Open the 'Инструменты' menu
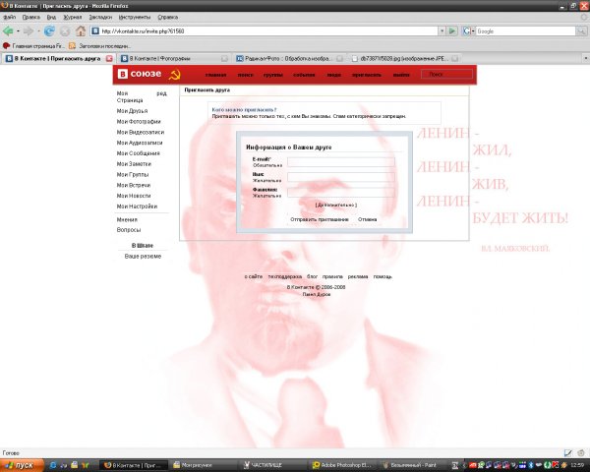590x472 pixels. [135, 17]
